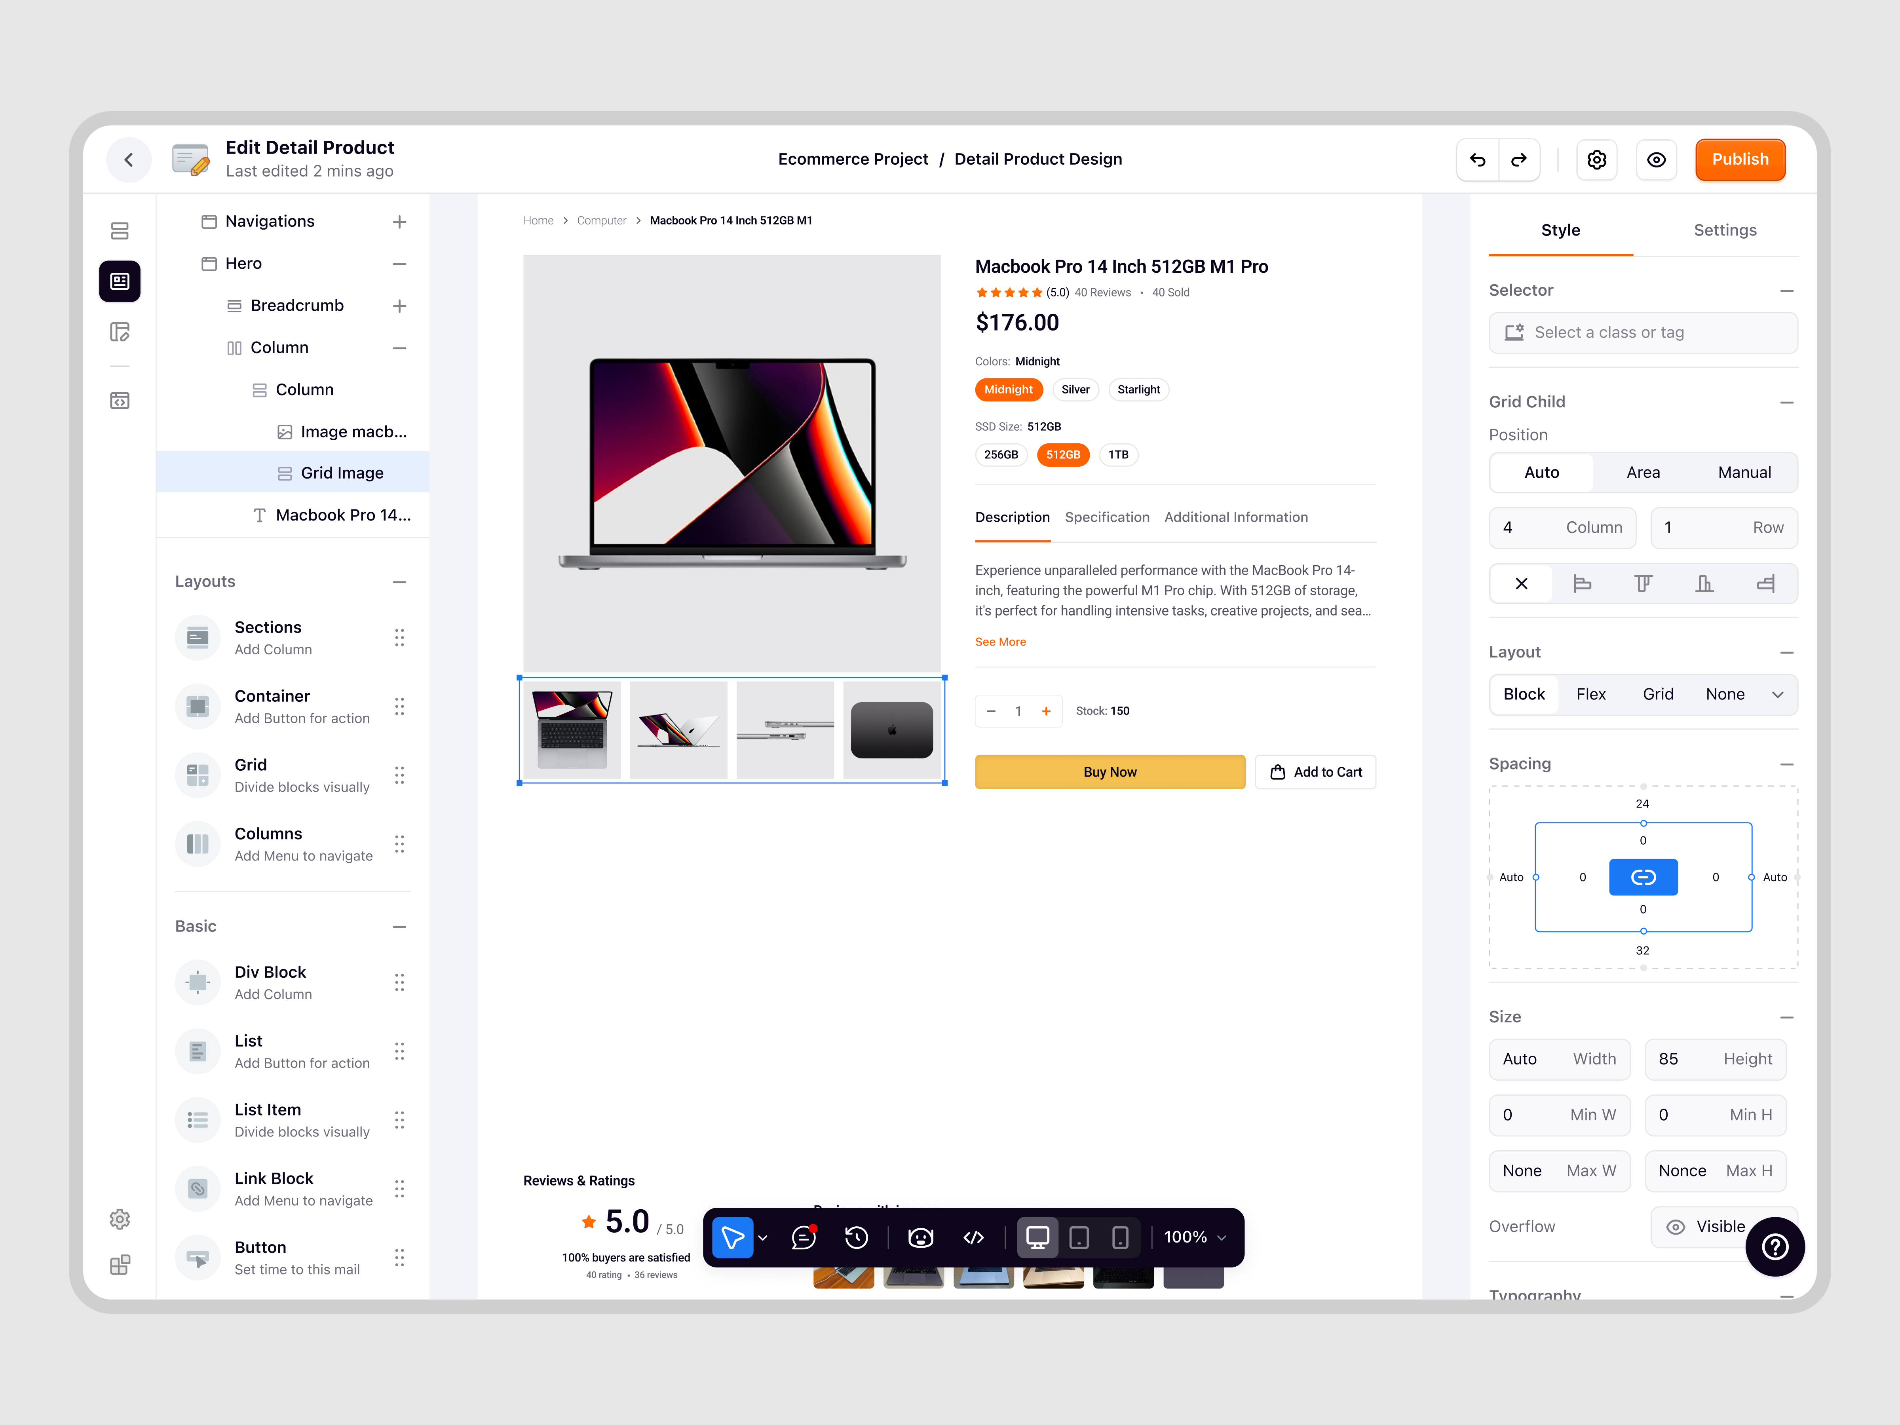Open the page editor icon in left rail
The height and width of the screenshot is (1425, 1900).
[x=120, y=332]
